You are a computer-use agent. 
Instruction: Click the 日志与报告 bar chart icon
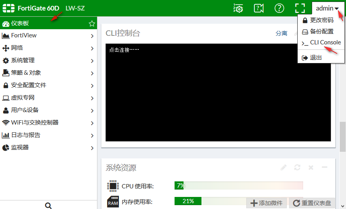6,135
